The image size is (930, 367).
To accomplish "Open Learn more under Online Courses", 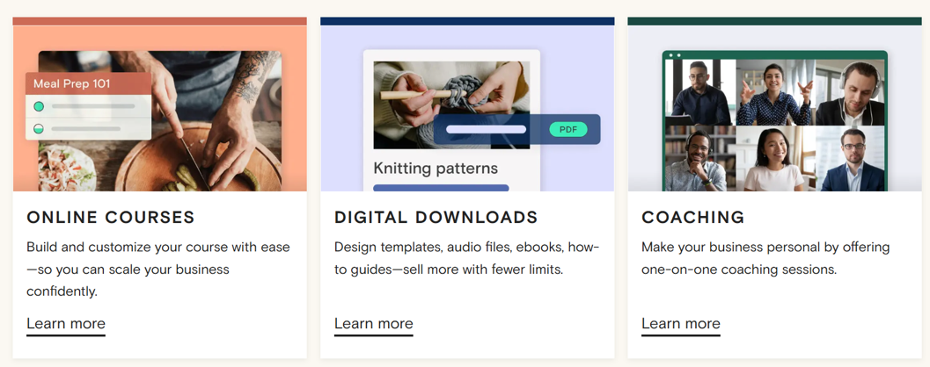I will 66,324.
